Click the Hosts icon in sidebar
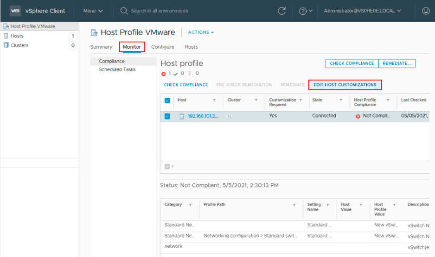The image size is (435, 257). pos(6,36)
